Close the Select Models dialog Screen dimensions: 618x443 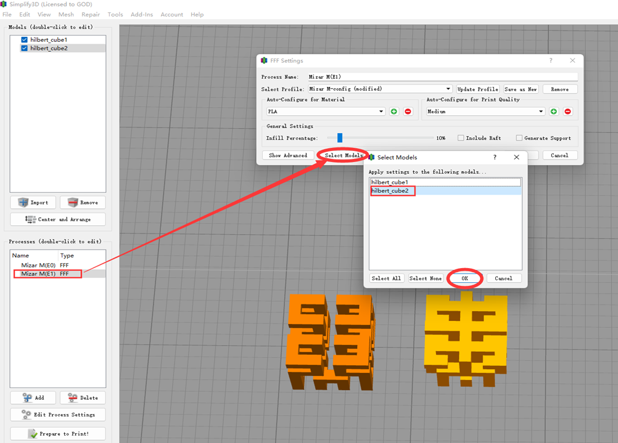(x=516, y=157)
